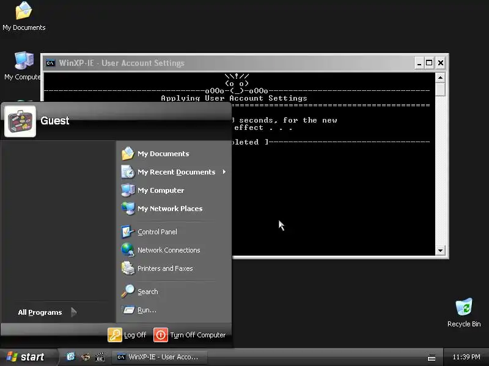Click Run... icon in Start menu
Viewport: 489px width, 366px height.
128,310
